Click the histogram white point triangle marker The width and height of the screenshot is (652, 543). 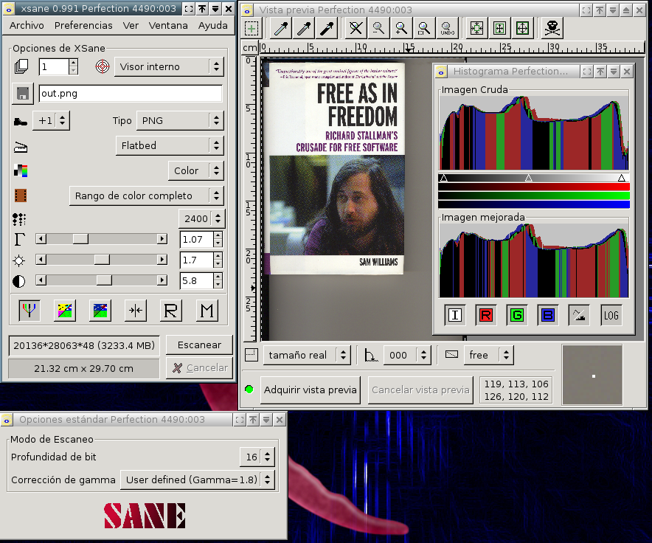click(x=621, y=178)
